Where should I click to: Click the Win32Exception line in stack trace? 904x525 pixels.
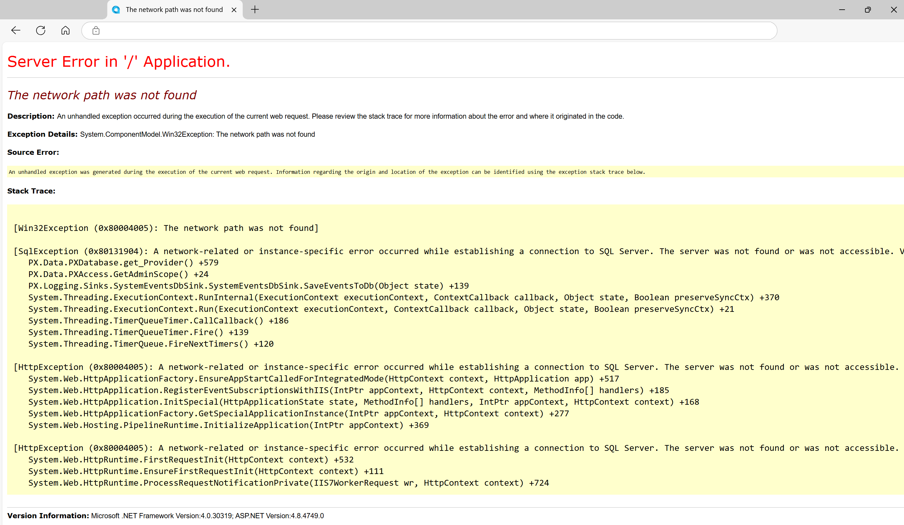coord(166,228)
